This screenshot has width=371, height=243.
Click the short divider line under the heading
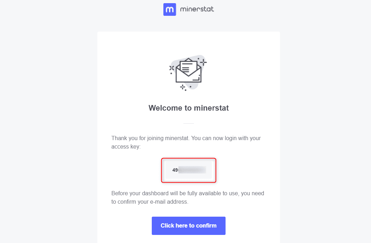pos(189,123)
